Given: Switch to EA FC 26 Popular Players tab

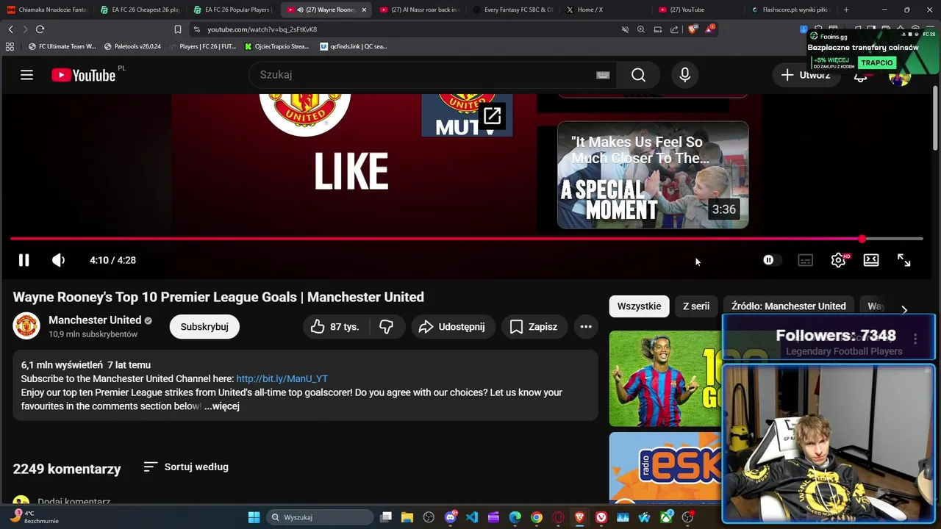Looking at the screenshot, I should (x=234, y=10).
